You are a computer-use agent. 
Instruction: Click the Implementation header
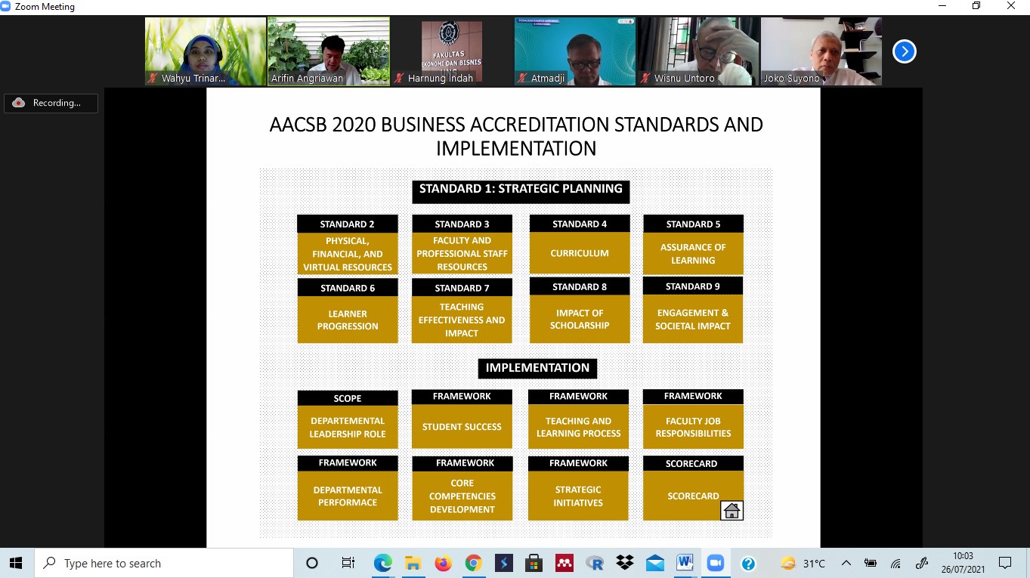point(537,368)
